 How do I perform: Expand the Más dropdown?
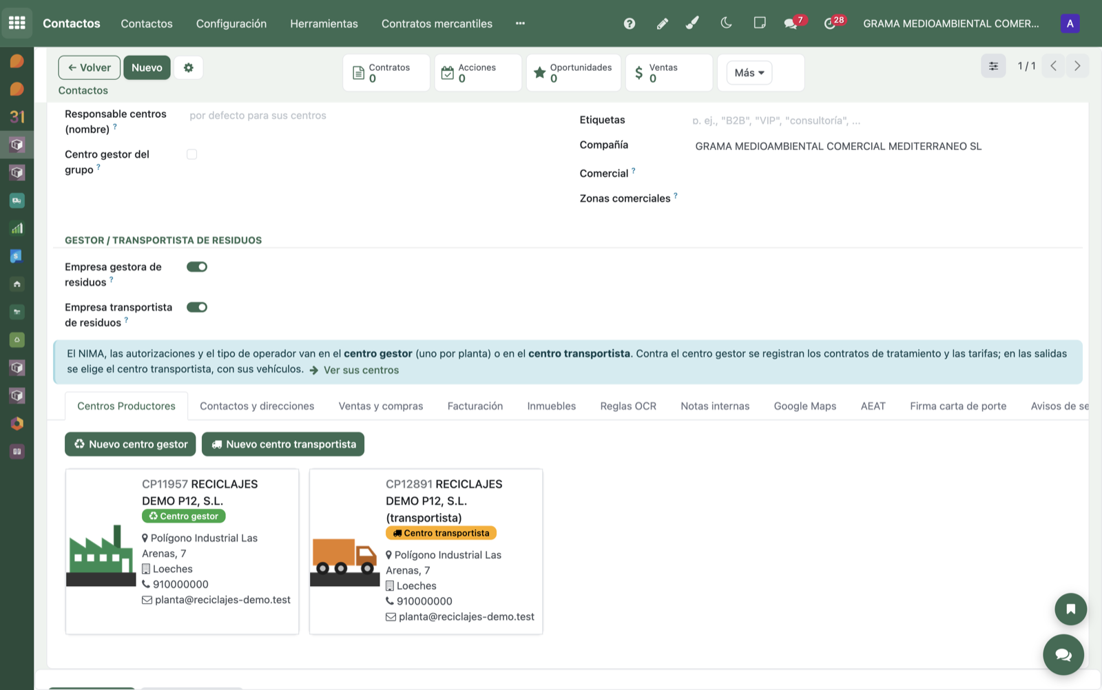(749, 73)
